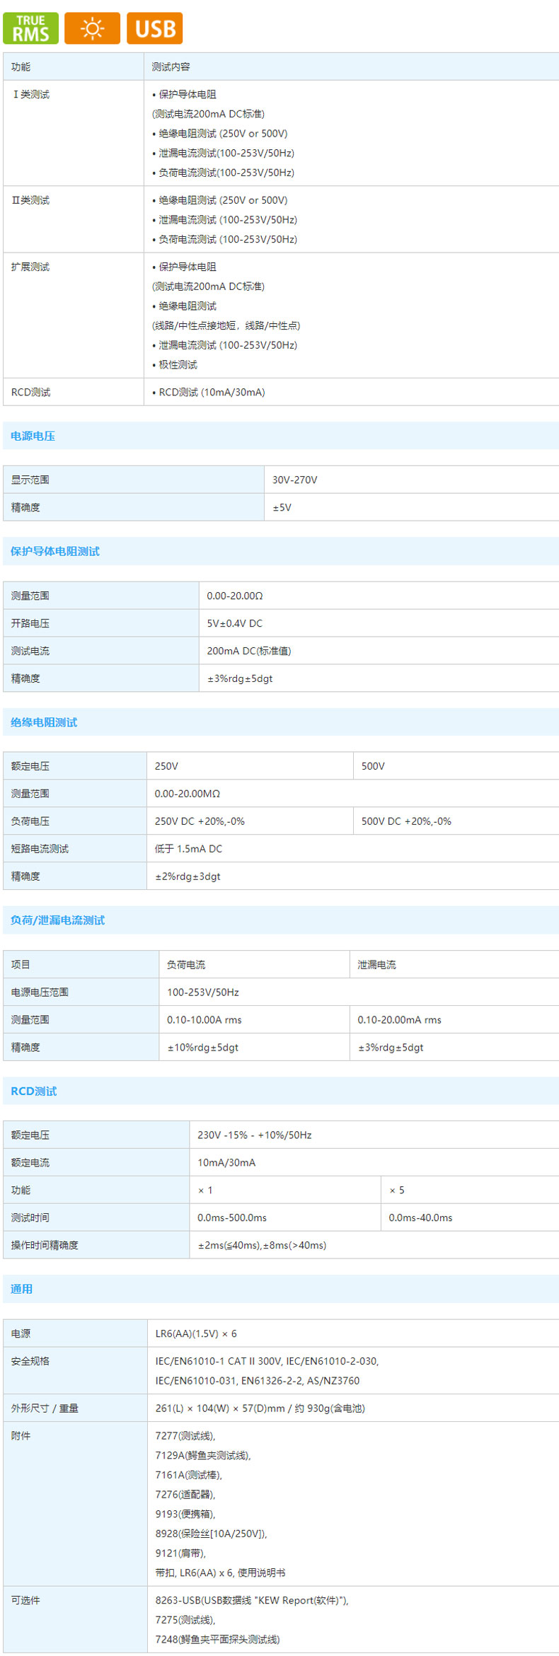Click the 30V-270V display range value
The height and width of the screenshot is (1656, 559).
click(x=294, y=480)
